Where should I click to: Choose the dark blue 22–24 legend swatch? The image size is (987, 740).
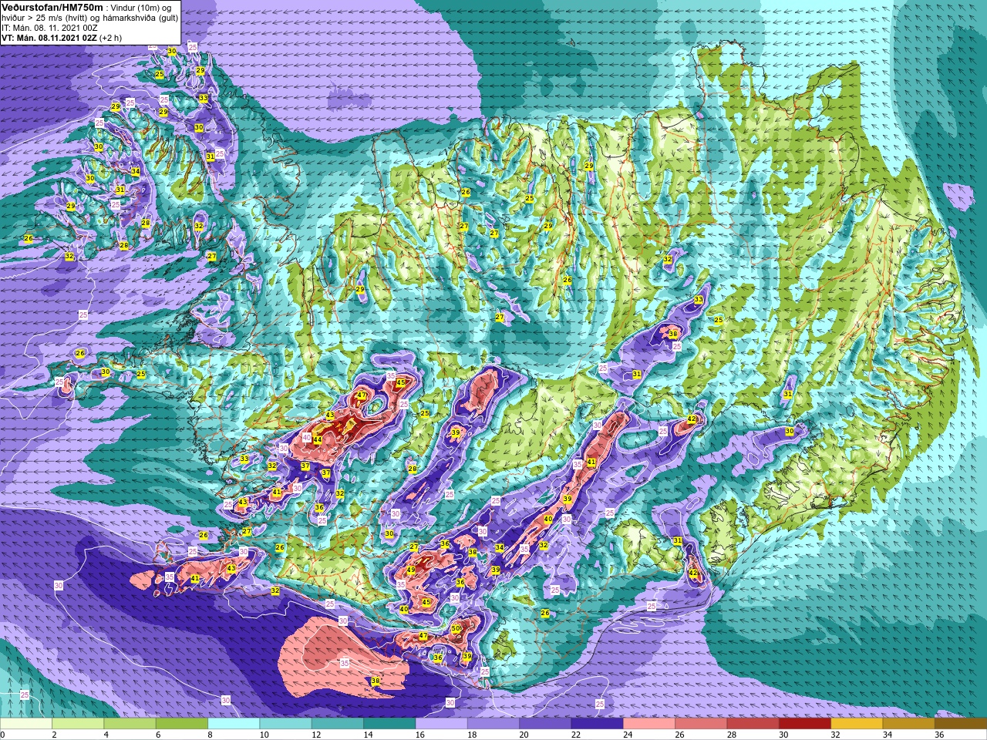(x=597, y=724)
